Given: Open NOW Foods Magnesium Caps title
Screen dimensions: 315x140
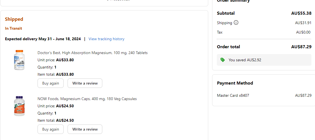Looking at the screenshot, I should 87,99.
